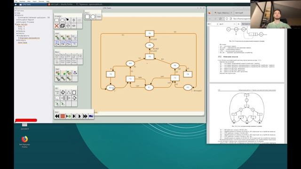301x169 pixels.
Task: Click transition T1 in the net
Action: point(130,79)
